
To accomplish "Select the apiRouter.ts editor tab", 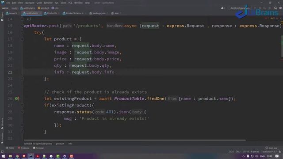I will (x=32, y=13).
